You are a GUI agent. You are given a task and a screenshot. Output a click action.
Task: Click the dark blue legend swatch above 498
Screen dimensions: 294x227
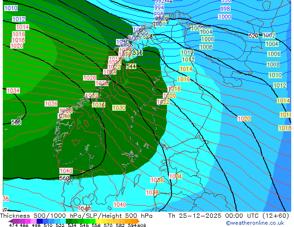pos(39,221)
